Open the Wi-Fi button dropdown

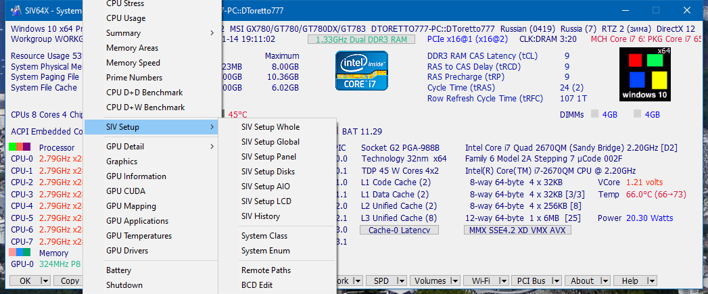[502, 281]
